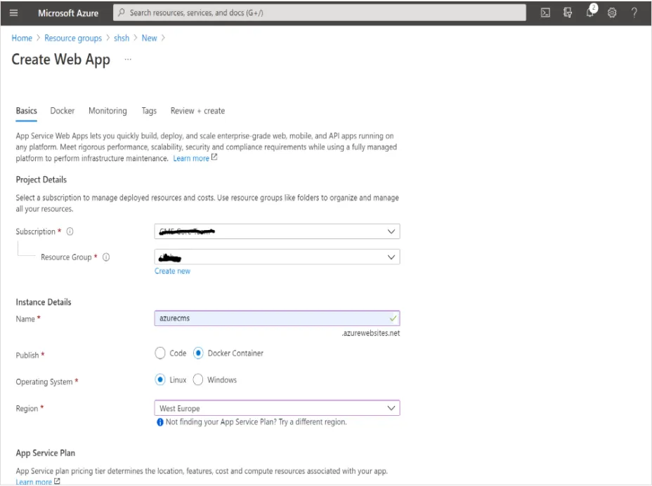Click the Instance Details heading

44,302
